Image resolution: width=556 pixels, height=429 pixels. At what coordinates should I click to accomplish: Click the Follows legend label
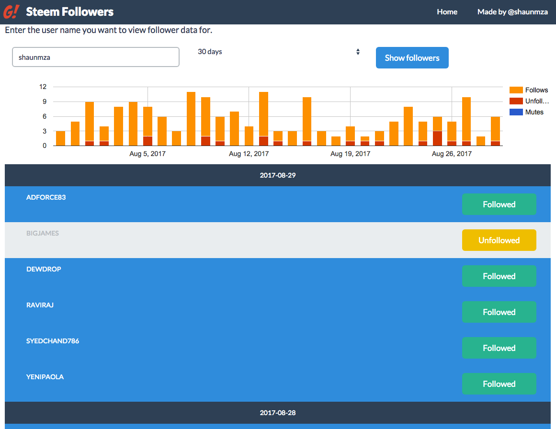pyautogui.click(x=536, y=90)
